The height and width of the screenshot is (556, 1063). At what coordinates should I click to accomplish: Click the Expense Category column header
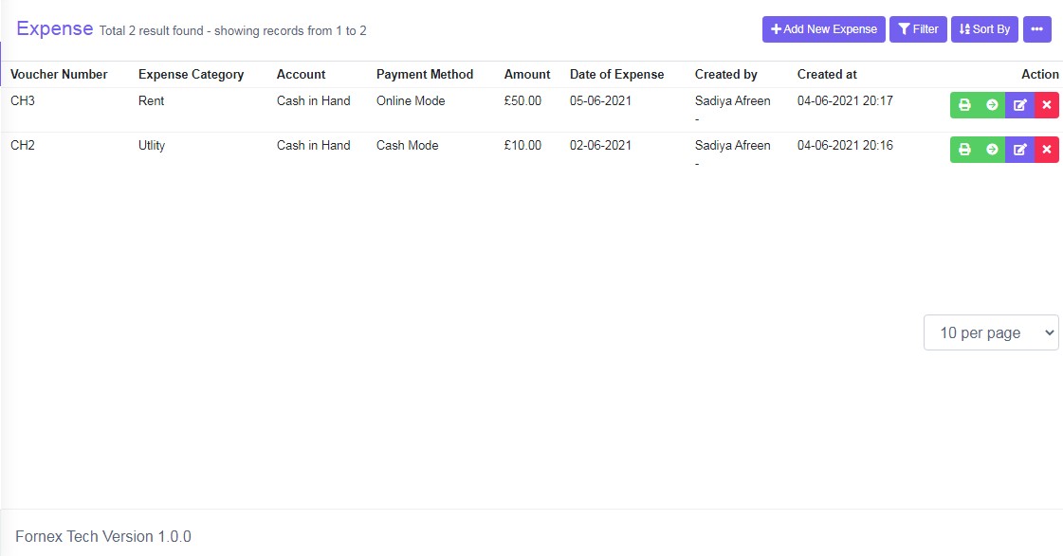tap(192, 75)
